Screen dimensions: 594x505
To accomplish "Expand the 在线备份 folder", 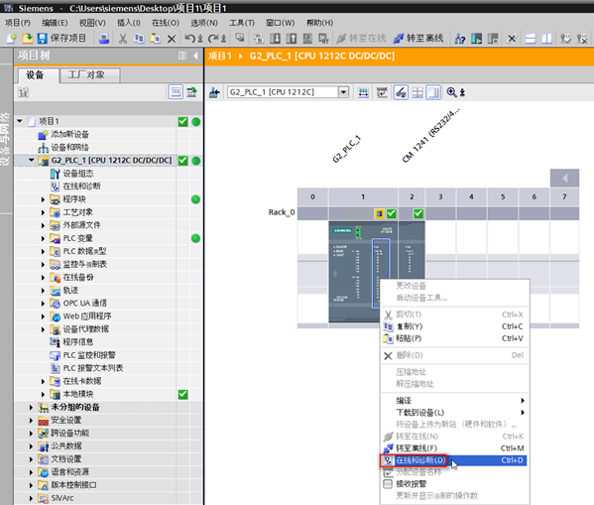I will [x=43, y=278].
